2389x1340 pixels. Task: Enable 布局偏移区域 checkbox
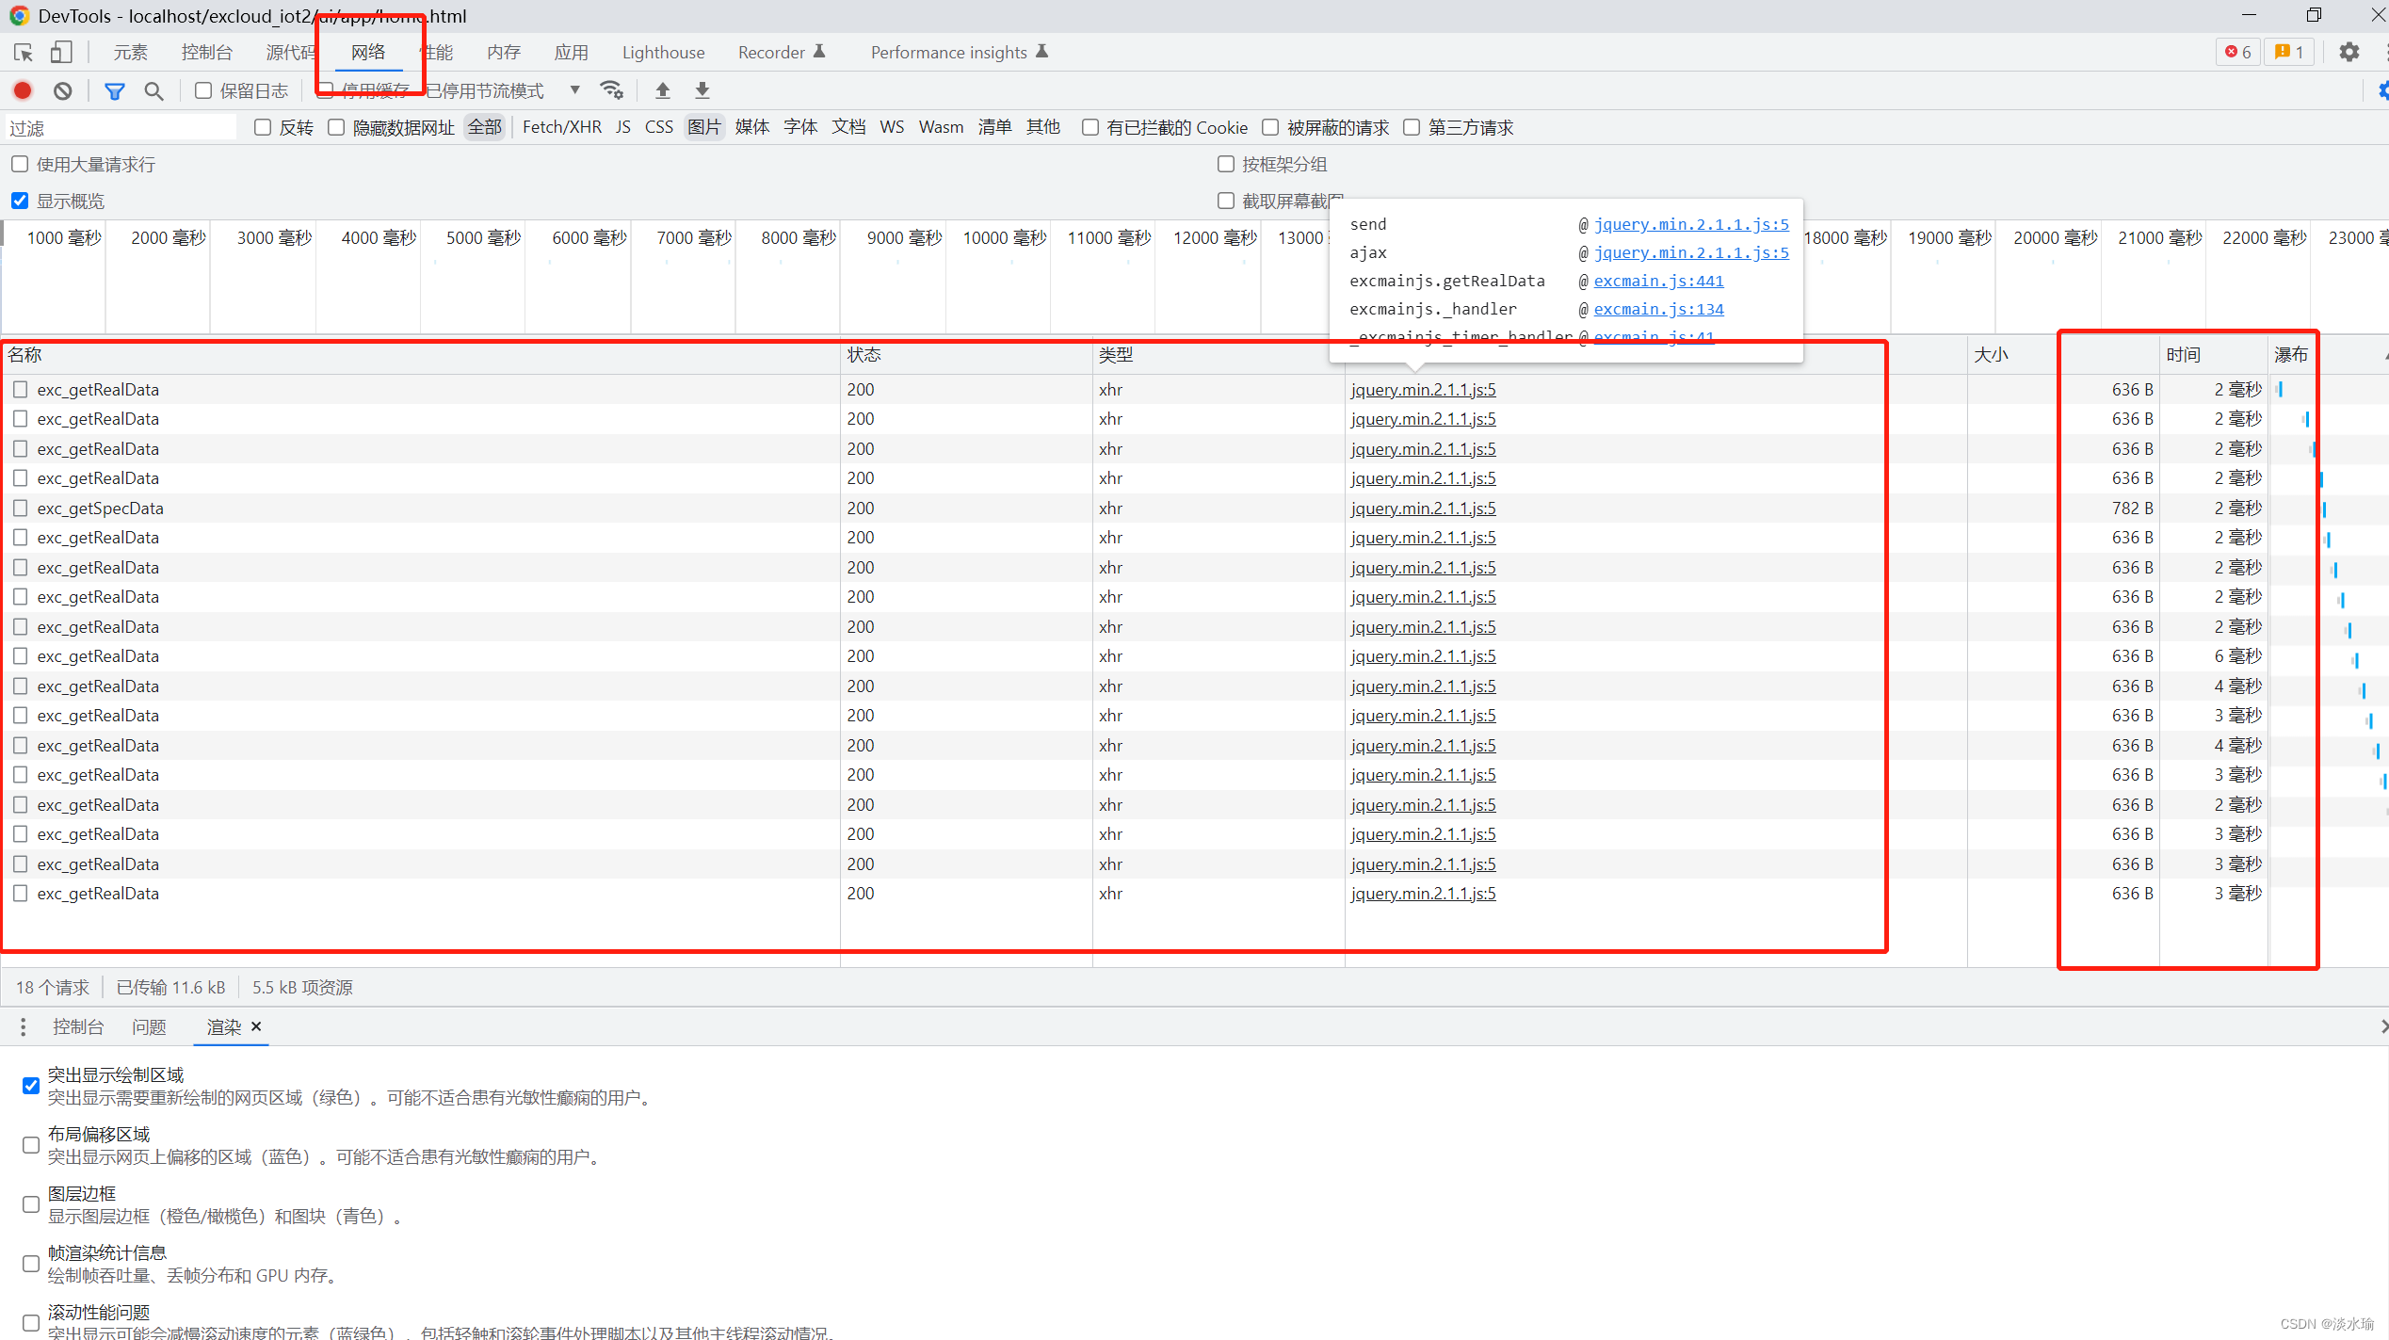pyautogui.click(x=31, y=1145)
